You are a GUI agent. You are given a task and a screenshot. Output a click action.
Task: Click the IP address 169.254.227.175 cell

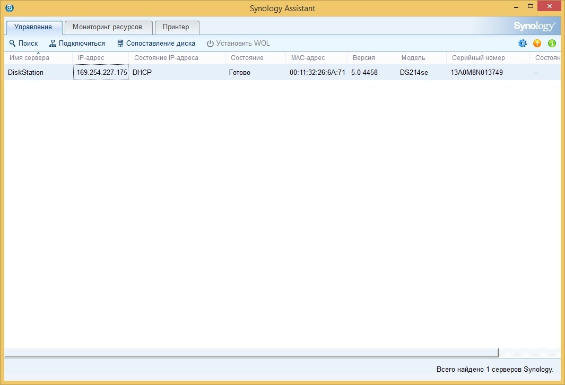[101, 73]
